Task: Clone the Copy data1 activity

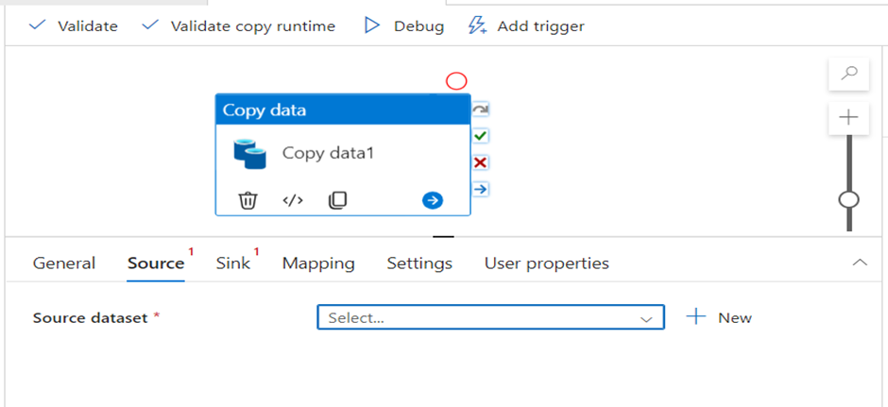Action: pyautogui.click(x=337, y=200)
